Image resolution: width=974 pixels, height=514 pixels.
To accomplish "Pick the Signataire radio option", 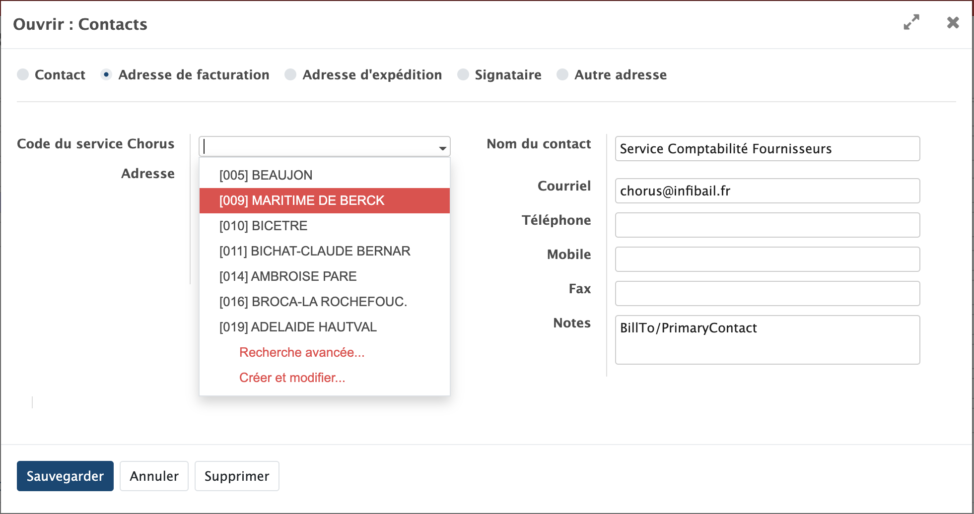I will point(463,74).
